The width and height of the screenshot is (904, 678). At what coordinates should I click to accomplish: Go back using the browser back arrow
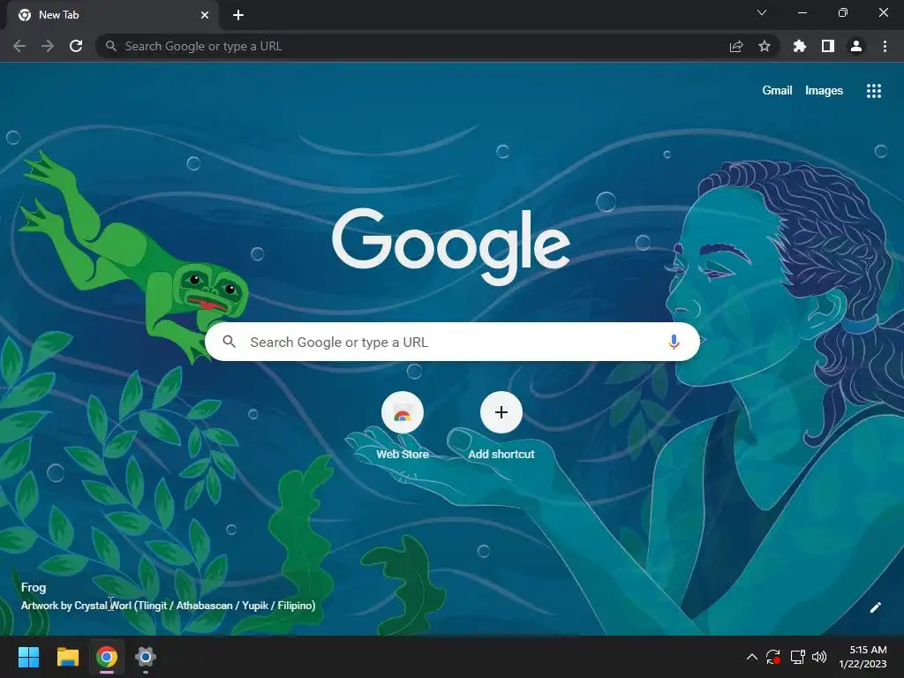click(19, 46)
